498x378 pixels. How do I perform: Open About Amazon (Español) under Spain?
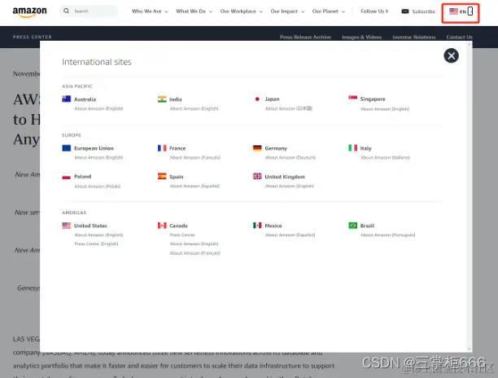tap(194, 186)
